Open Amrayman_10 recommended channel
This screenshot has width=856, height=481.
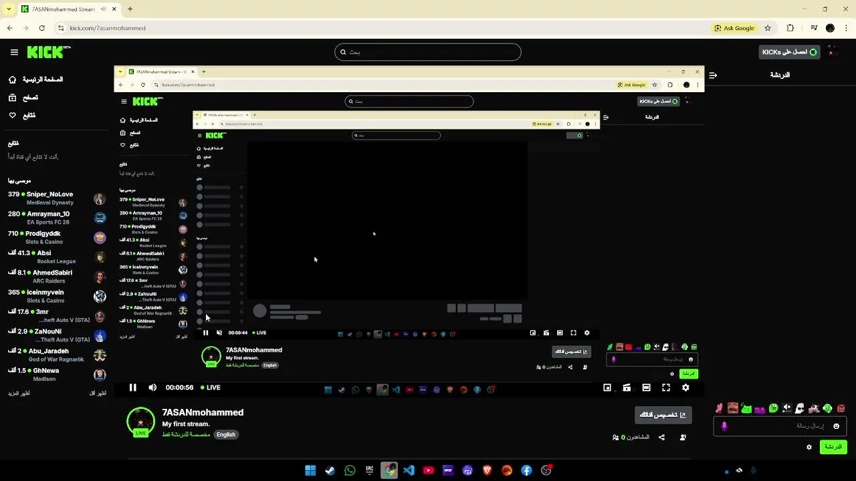click(57, 218)
